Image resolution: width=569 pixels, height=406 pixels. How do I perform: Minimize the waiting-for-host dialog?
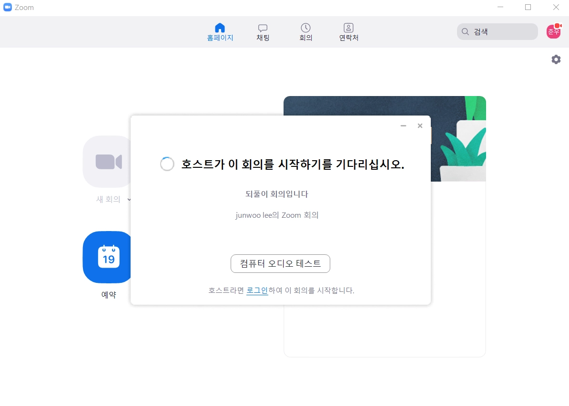pos(403,126)
